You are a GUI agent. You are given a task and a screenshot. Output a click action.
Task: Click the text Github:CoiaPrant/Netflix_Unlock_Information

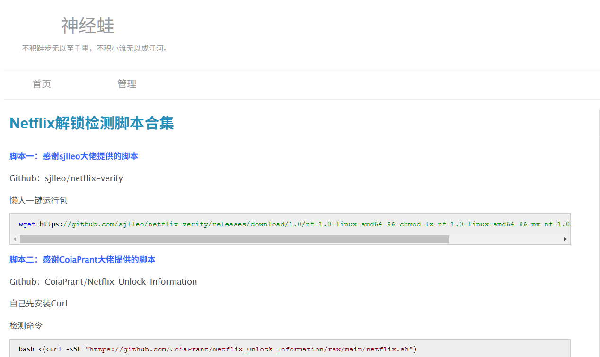pyautogui.click(x=103, y=282)
